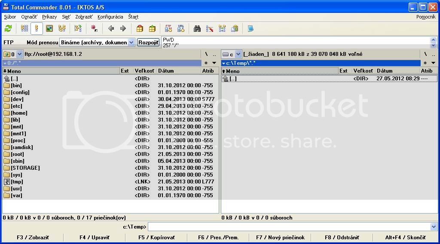
Task: Click the STORAGE folder icon
Action: click(x=7, y=168)
